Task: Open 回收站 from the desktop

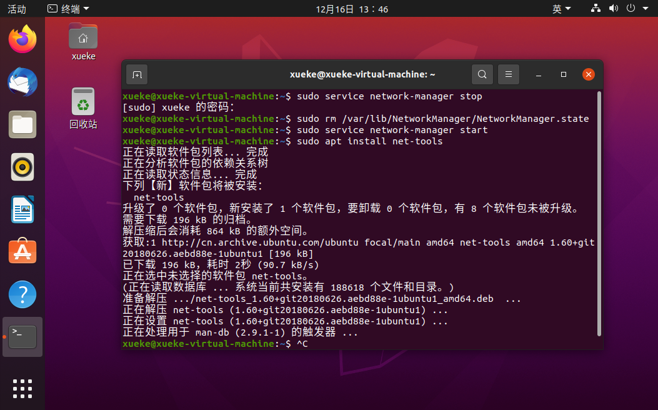Action: [83, 101]
